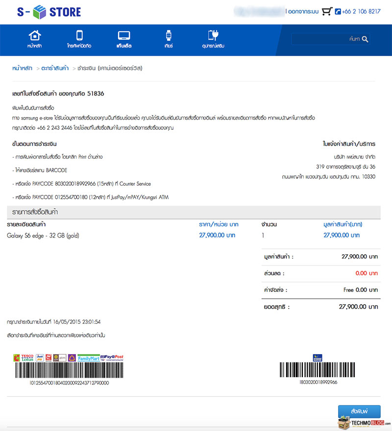Click product name Galaxy S6 edge - 32 GB (gold)

tap(43, 236)
